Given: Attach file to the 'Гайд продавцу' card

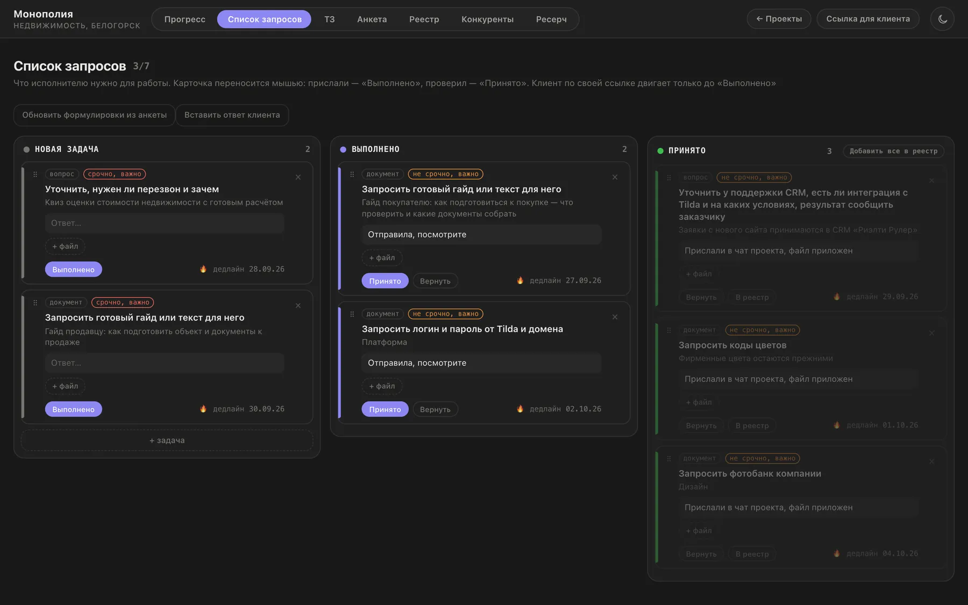Looking at the screenshot, I should (x=65, y=386).
